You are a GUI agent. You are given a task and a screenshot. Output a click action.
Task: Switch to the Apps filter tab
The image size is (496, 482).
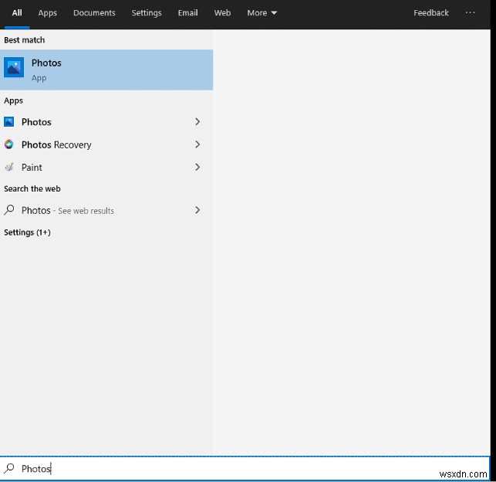(x=48, y=13)
